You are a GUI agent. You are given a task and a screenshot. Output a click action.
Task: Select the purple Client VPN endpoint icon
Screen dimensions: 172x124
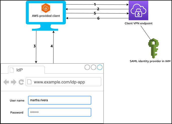point(139,10)
